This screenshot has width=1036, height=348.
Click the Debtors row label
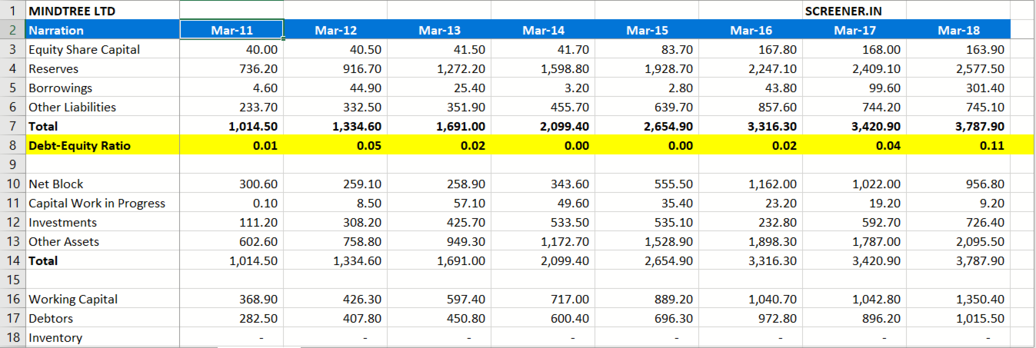tap(51, 318)
